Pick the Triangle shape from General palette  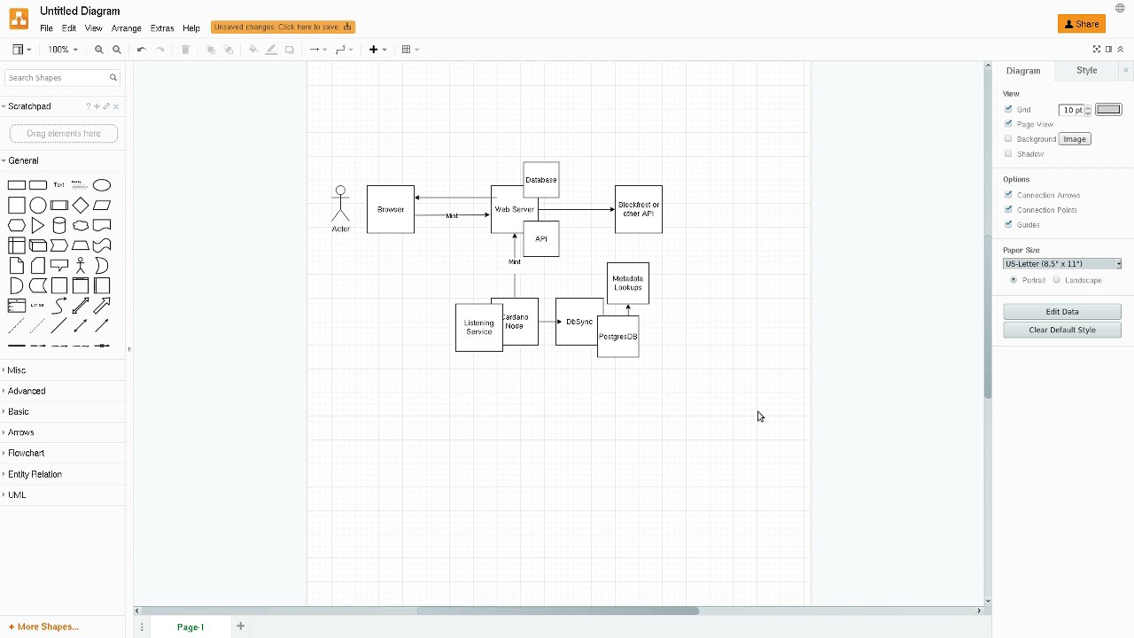(x=38, y=225)
